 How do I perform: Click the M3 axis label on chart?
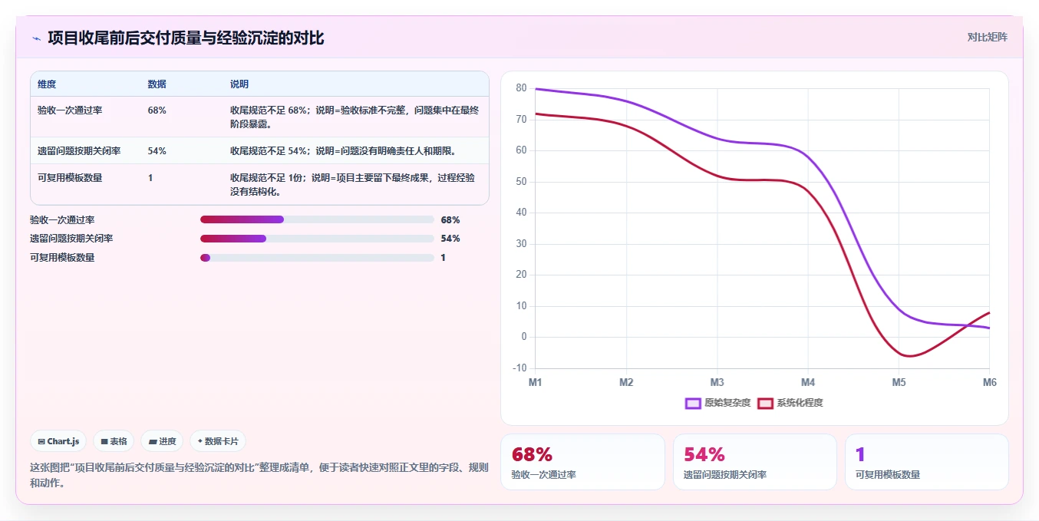pyautogui.click(x=717, y=382)
